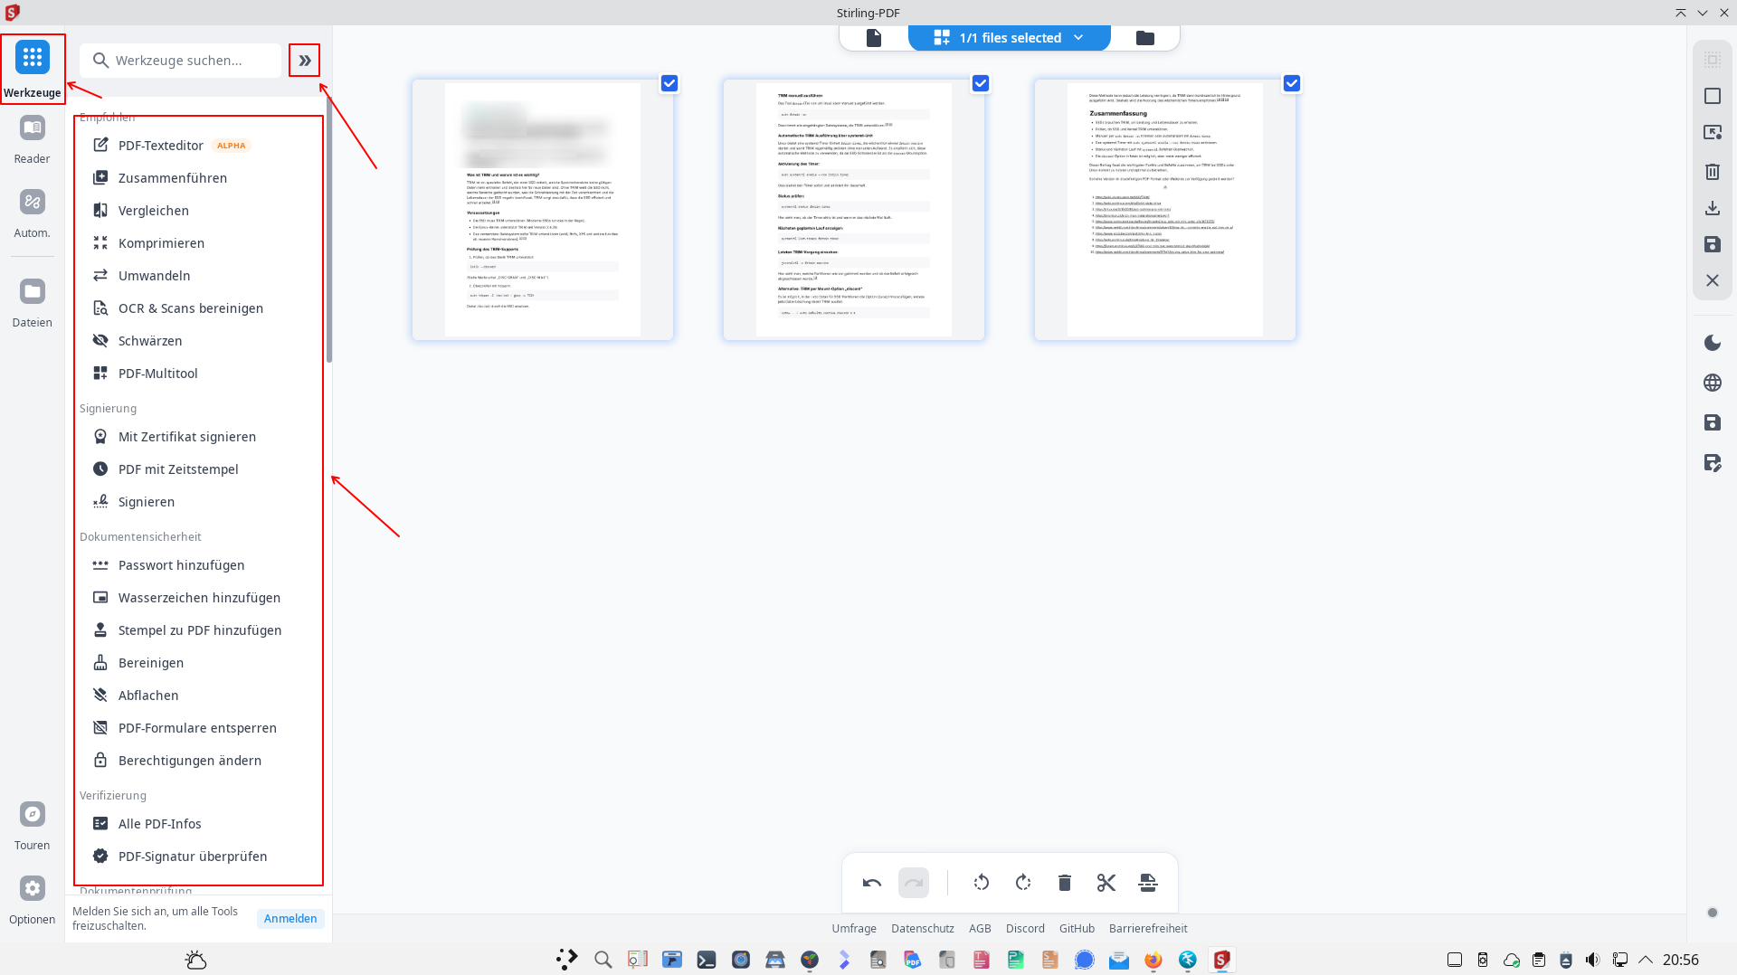Rotate pages clockwise in bottom toolbar
The image size is (1737, 975).
[x=1023, y=883]
